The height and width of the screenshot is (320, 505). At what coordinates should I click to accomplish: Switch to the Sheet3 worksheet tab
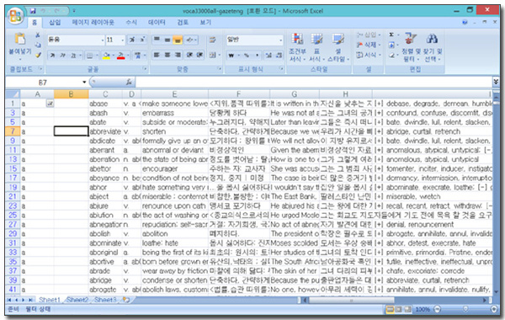[x=105, y=300]
